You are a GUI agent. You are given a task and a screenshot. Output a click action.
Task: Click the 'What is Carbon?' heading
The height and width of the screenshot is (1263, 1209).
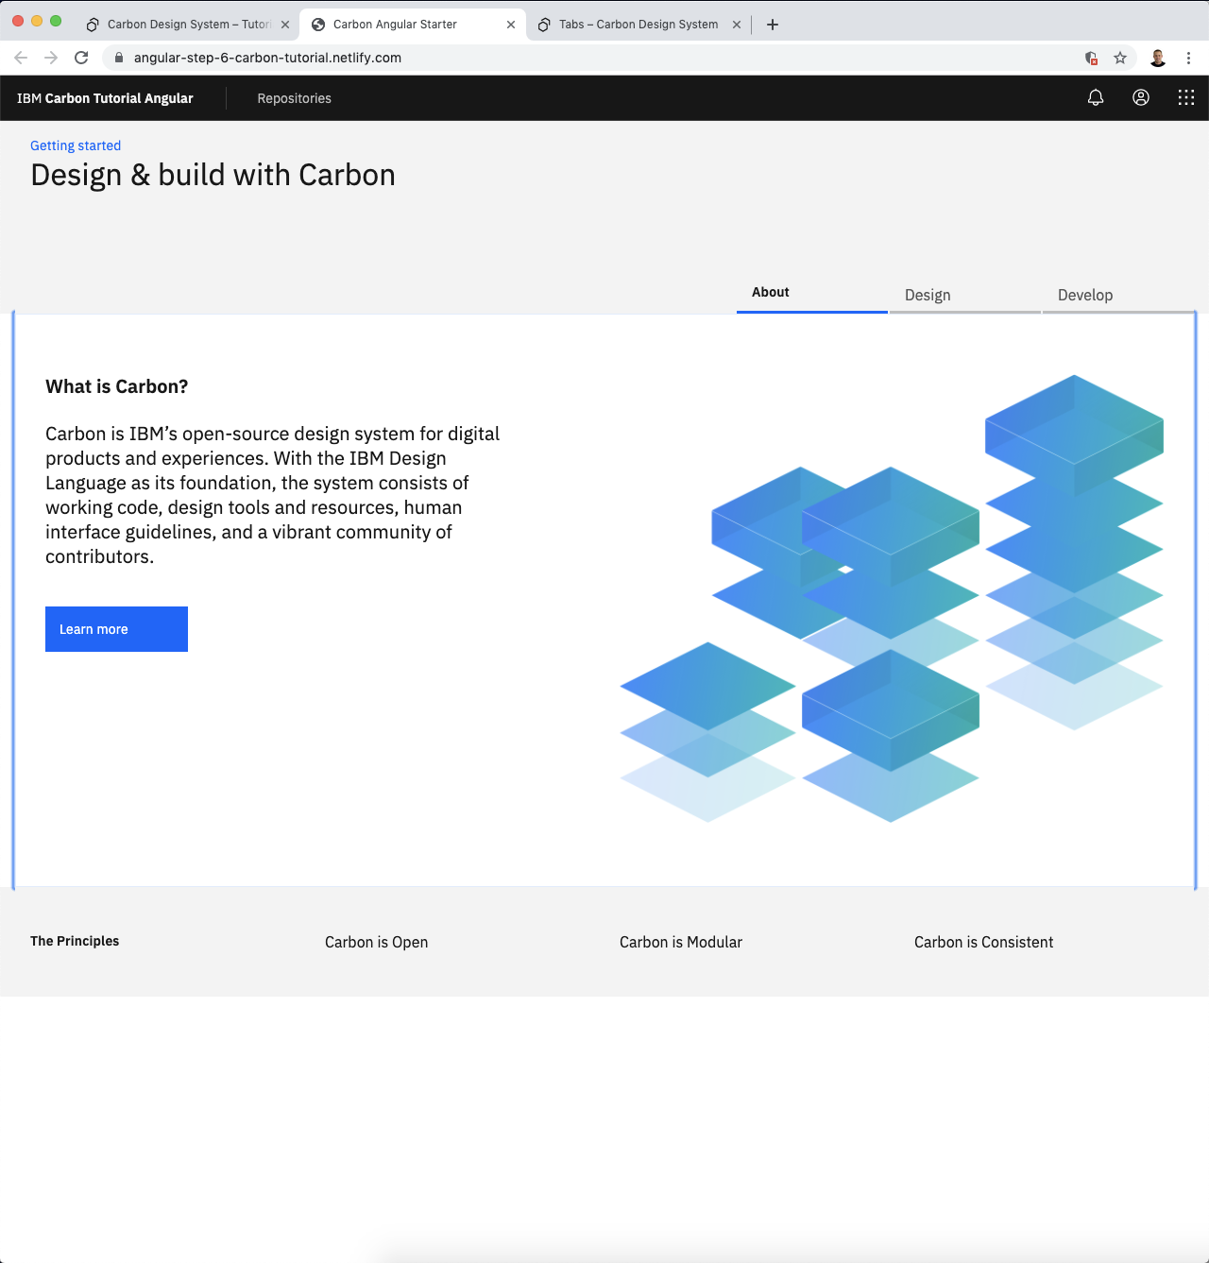(117, 386)
